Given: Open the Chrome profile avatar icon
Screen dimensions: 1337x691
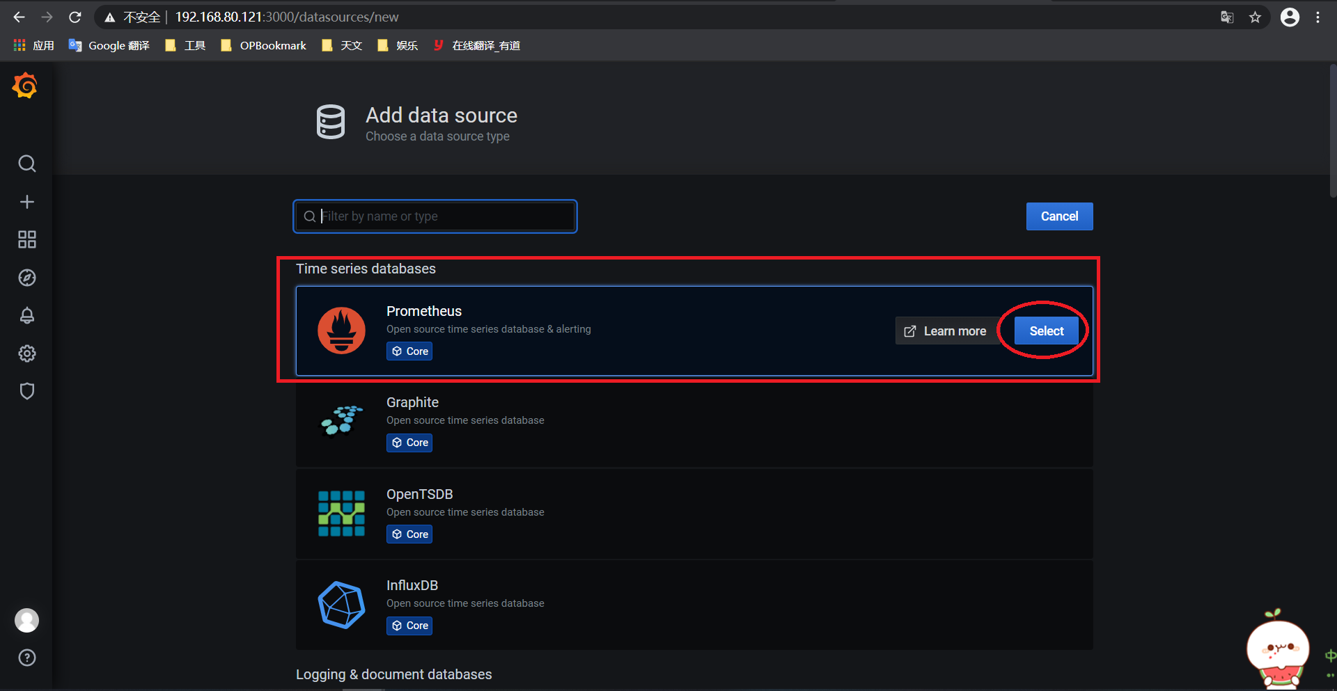Looking at the screenshot, I should point(1290,17).
